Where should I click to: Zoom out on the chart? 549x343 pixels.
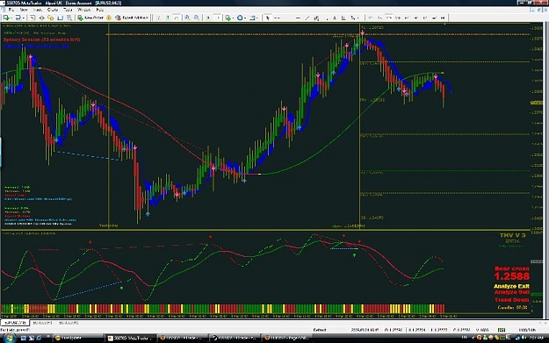point(197,18)
